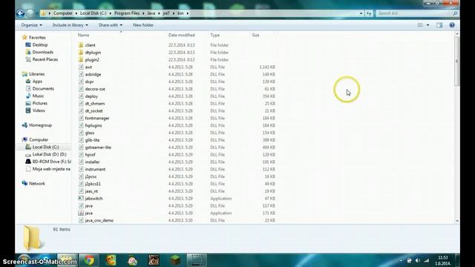Sort by the Size column header
This screenshot has width=475, height=267.
click(255, 35)
